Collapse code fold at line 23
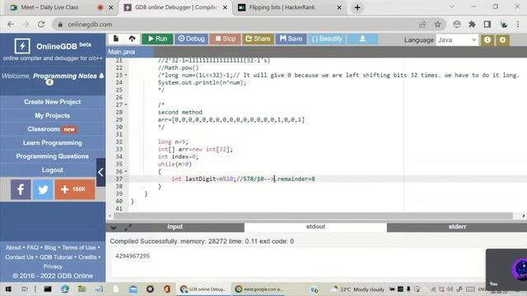This screenshot has width=527, height=296. [126, 75]
